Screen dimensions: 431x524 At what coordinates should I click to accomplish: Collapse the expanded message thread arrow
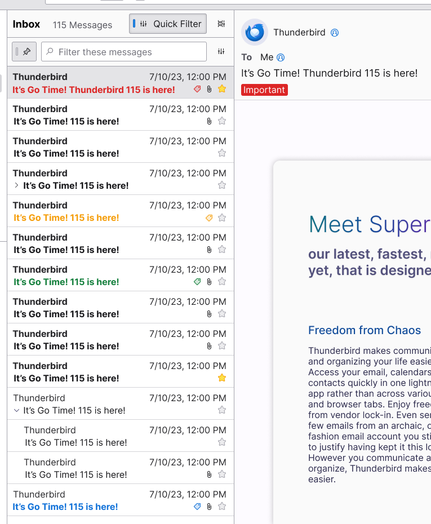tap(16, 410)
